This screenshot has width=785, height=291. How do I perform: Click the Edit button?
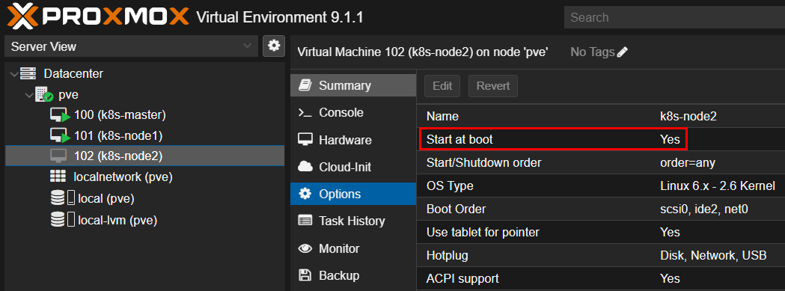(x=442, y=85)
